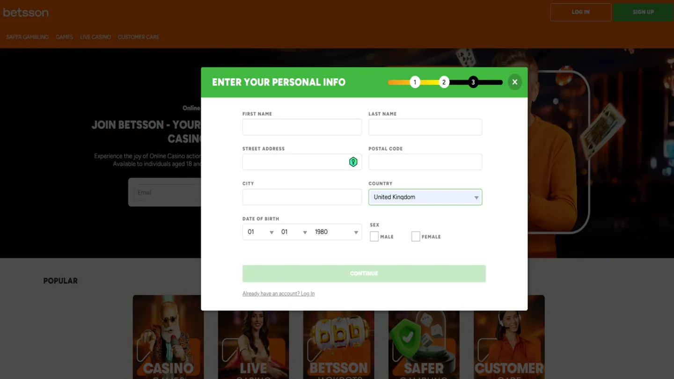Open the Live Casino navigation link

[95, 37]
